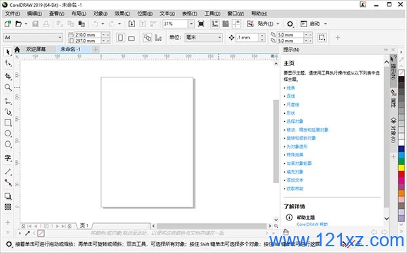Viewport: 407px width, 253px height.
Task: Toggle the page frame display button
Action: click(x=322, y=37)
